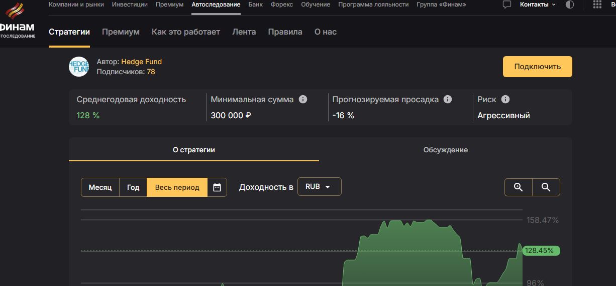This screenshot has height=286, width=616.
Task: Click subscribers count 78
Action: 151,72
